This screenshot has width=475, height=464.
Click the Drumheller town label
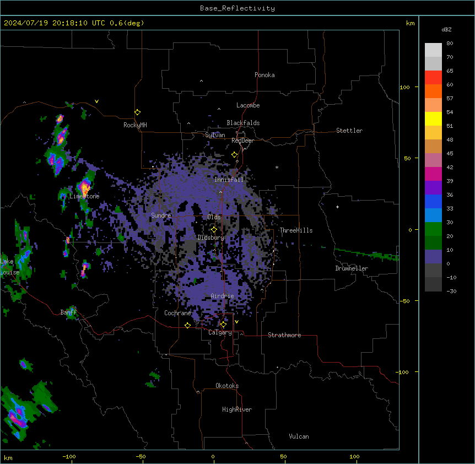(352, 268)
